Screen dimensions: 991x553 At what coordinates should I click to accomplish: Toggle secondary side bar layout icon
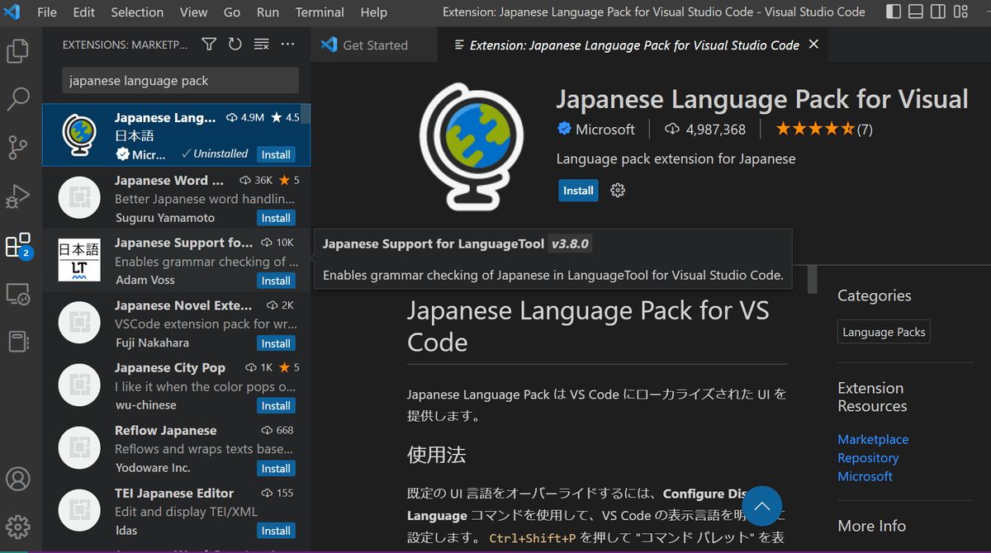pos(938,12)
